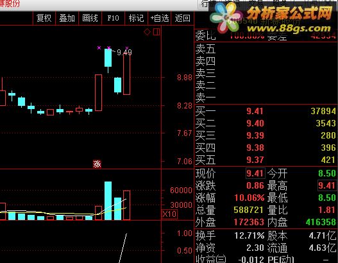Select the 买一 bid price 9.41
This screenshot has height=263, width=338.
(255, 111)
